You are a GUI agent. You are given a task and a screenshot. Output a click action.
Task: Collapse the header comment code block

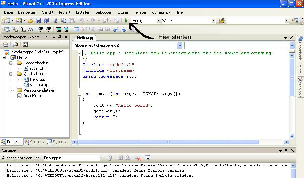(79, 53)
